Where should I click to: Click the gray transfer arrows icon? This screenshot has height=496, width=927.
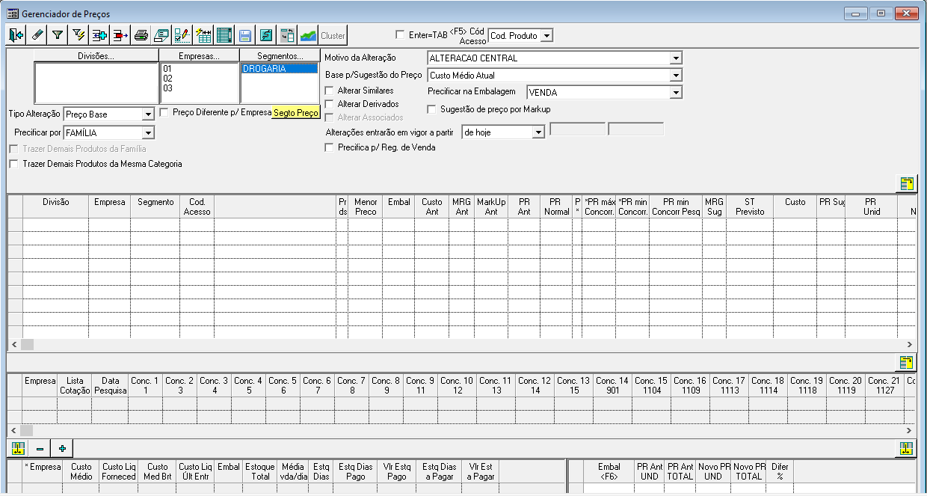click(x=286, y=35)
